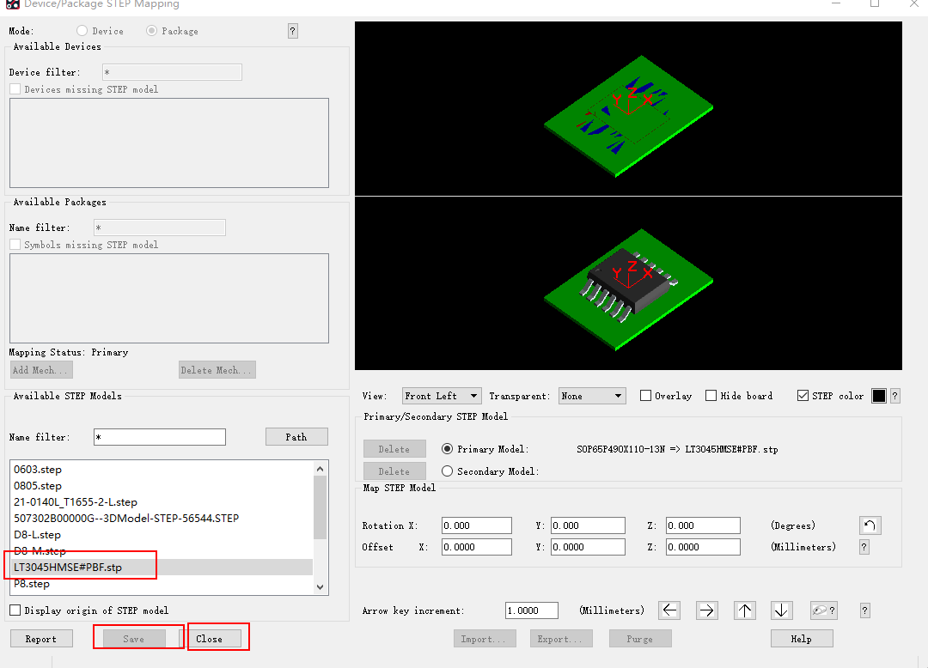
Task: Click the left arrow nudge icon
Action: (669, 610)
